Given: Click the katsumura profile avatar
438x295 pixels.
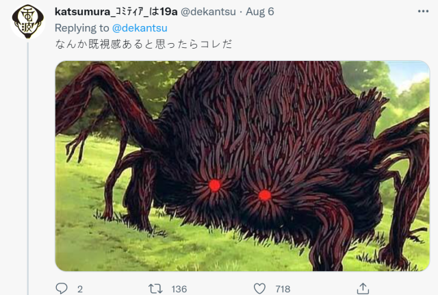Looking at the screenshot, I should (x=27, y=21).
